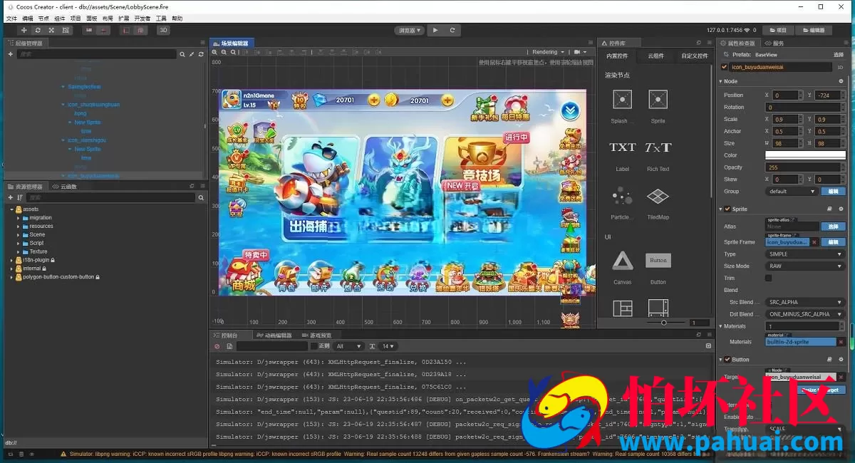Select the Sprite node icon

pyautogui.click(x=658, y=100)
